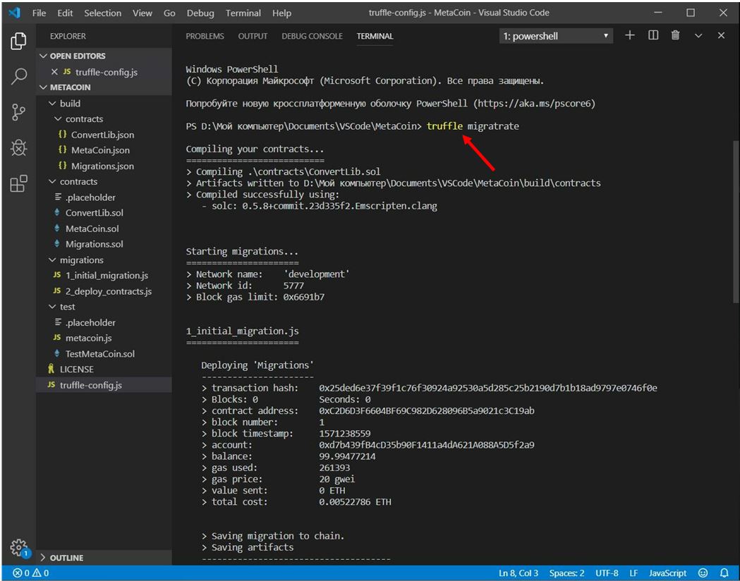740x581 pixels.
Task: Open notifications bell in status bar
Action: click(724, 573)
